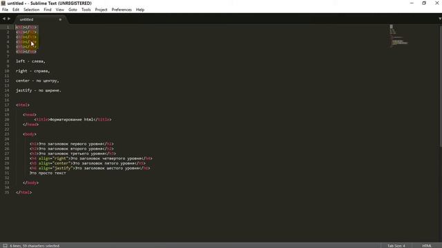Click line number 17 in gutter
The width and height of the screenshot is (442, 248).
coord(7,105)
